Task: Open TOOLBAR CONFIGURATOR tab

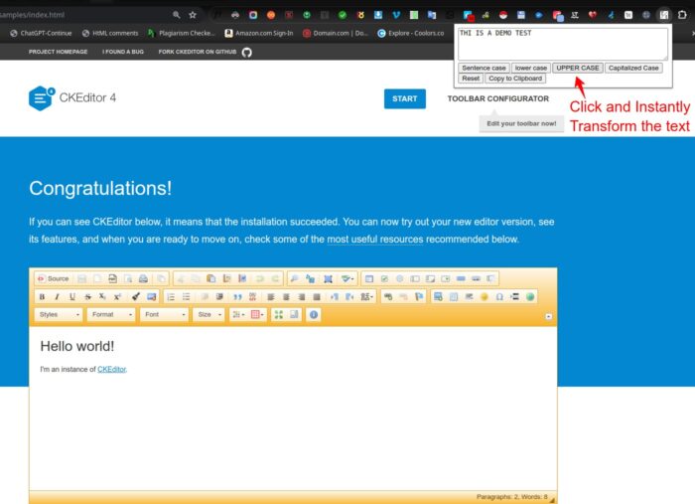Action: point(497,99)
